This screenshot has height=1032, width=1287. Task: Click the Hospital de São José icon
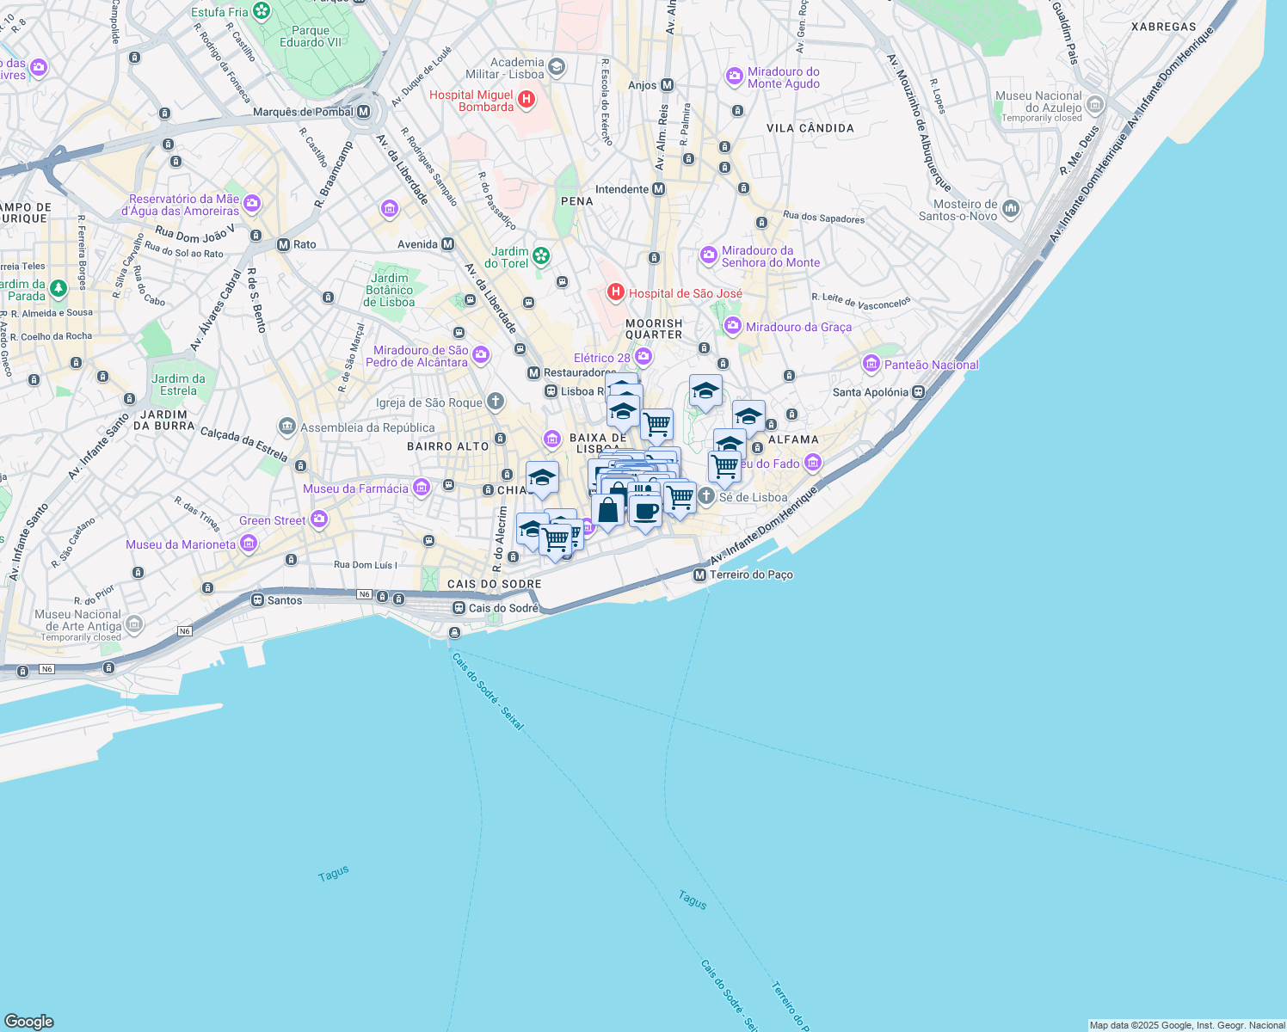click(x=615, y=293)
